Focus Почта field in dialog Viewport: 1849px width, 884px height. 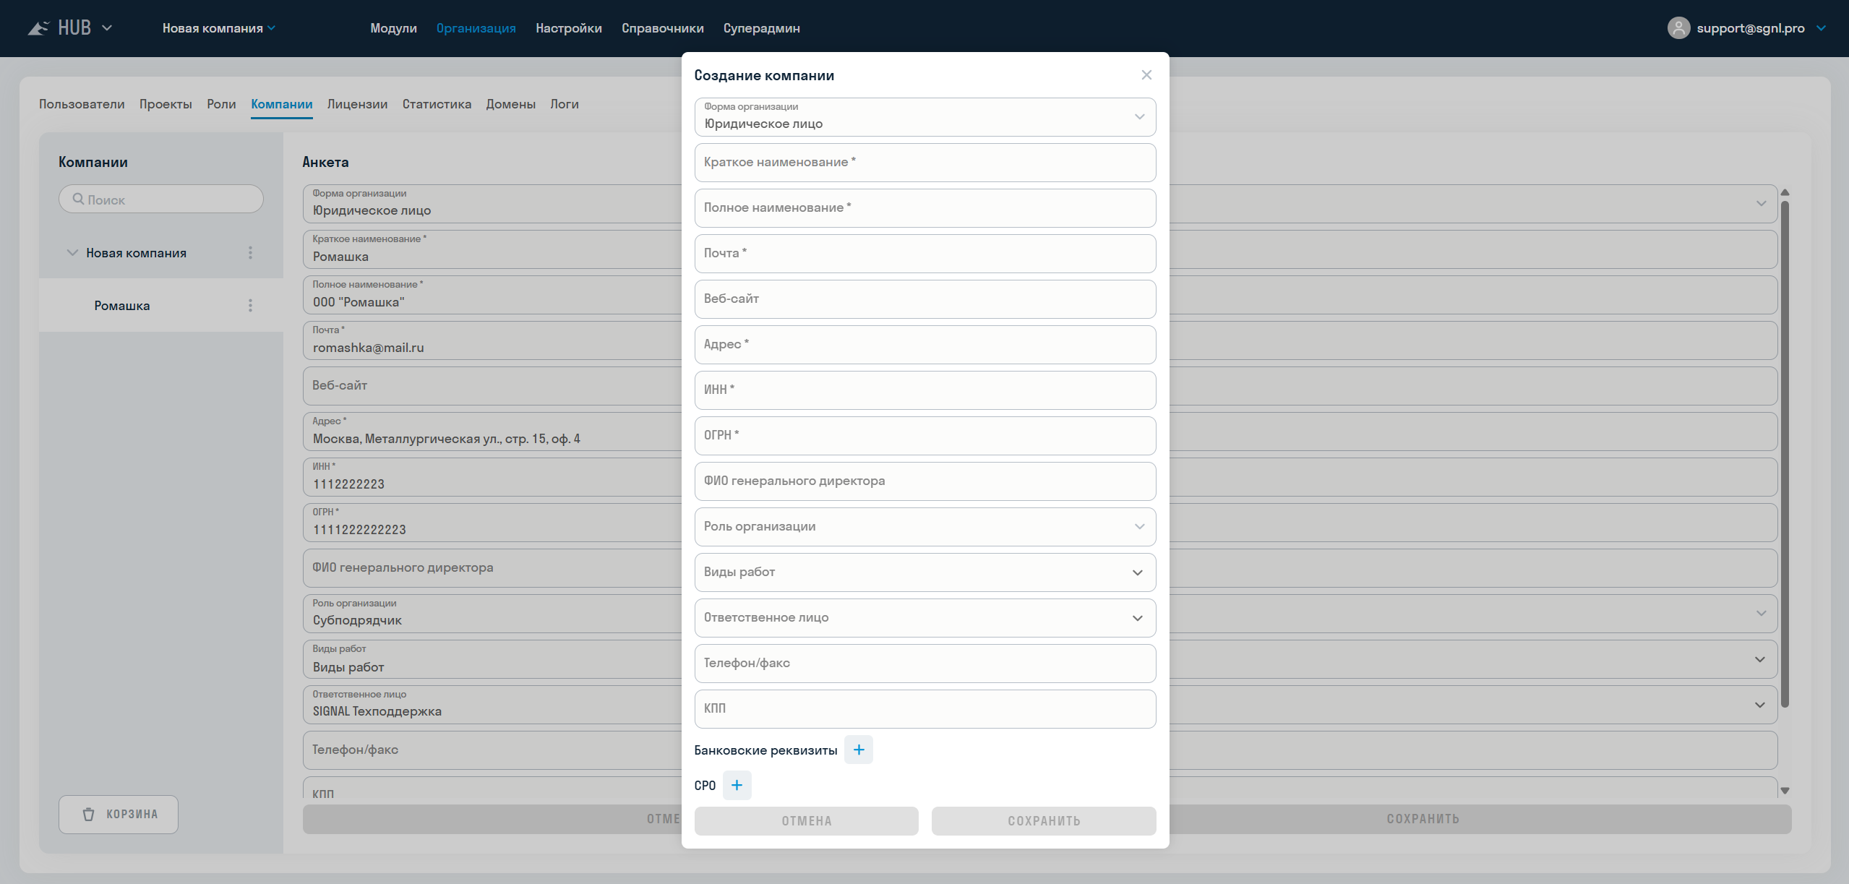tap(924, 254)
